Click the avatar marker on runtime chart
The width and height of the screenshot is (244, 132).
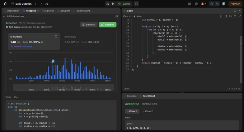53,62
